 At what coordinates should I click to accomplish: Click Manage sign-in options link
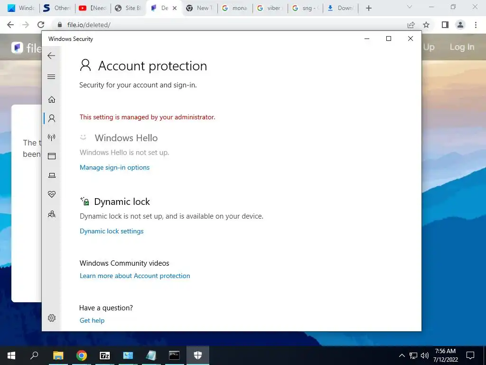click(x=114, y=168)
